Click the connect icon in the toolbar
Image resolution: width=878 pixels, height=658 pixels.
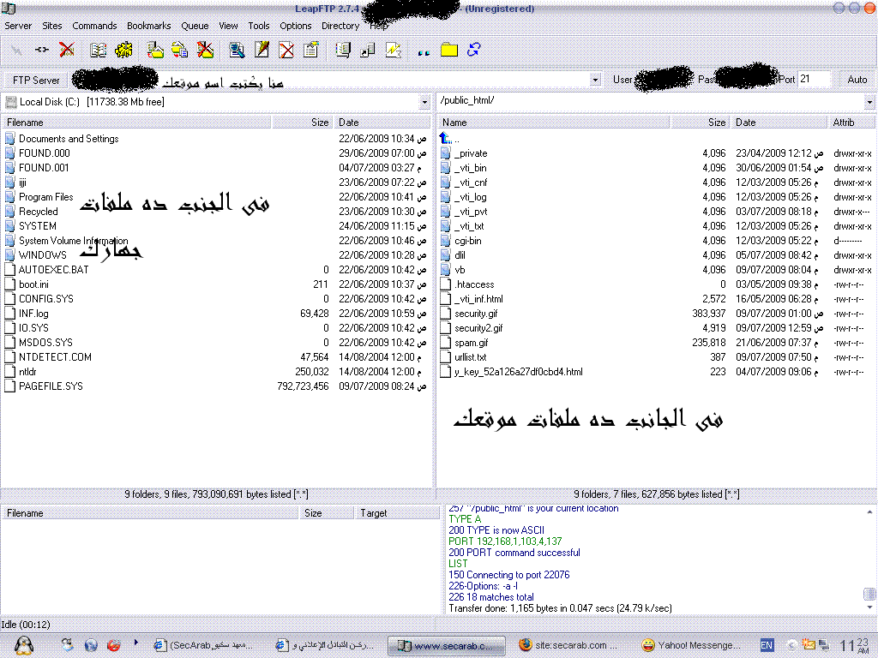pos(41,50)
